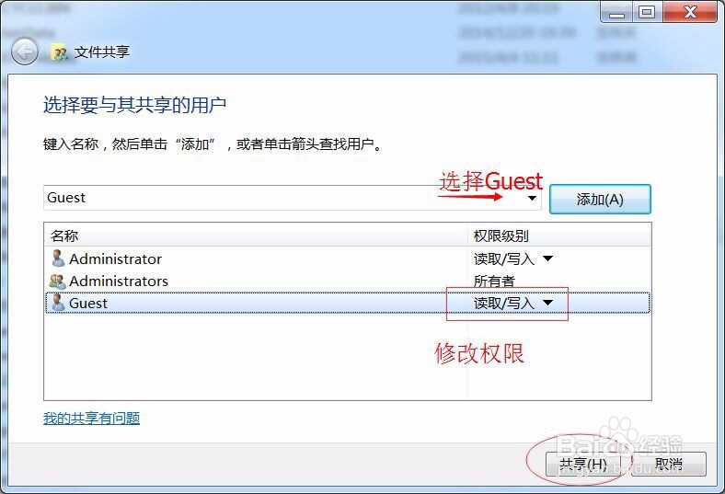Screen dimensions: 725x494
Task: Open Guest's 读取/写入 permission dropdown
Action: tap(548, 303)
